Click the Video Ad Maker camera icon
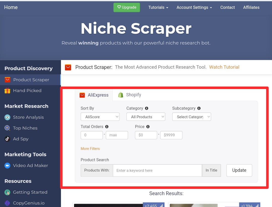The width and height of the screenshot is (272, 207). (7, 165)
